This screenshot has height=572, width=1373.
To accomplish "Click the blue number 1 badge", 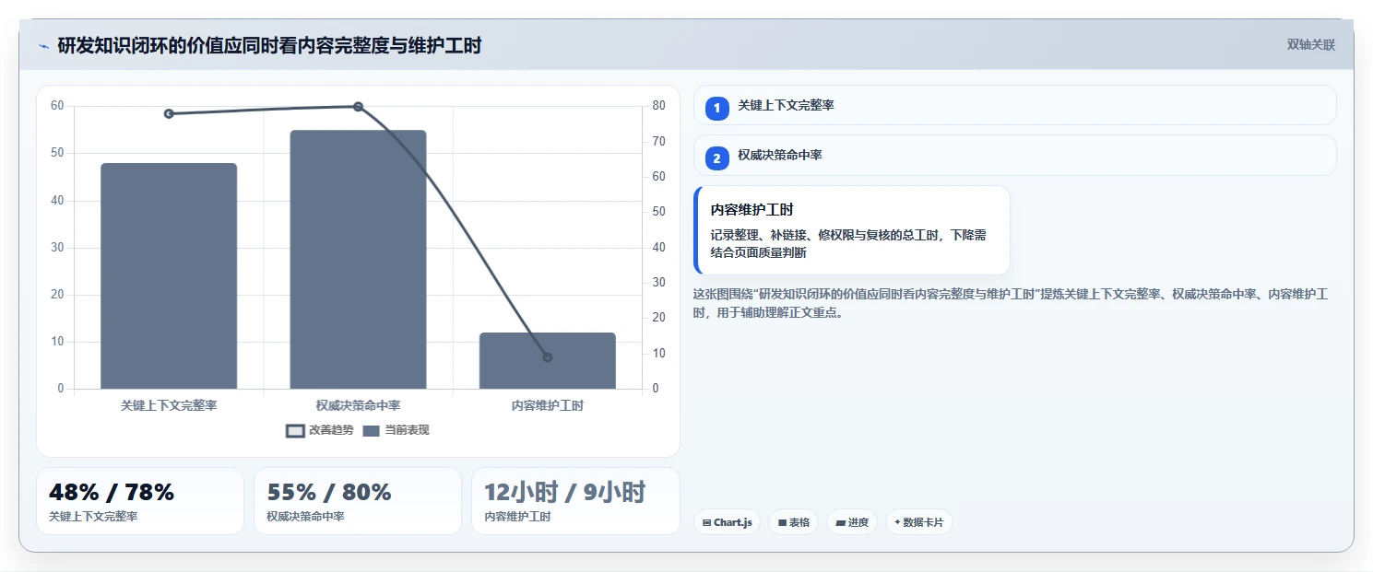I will coord(716,108).
